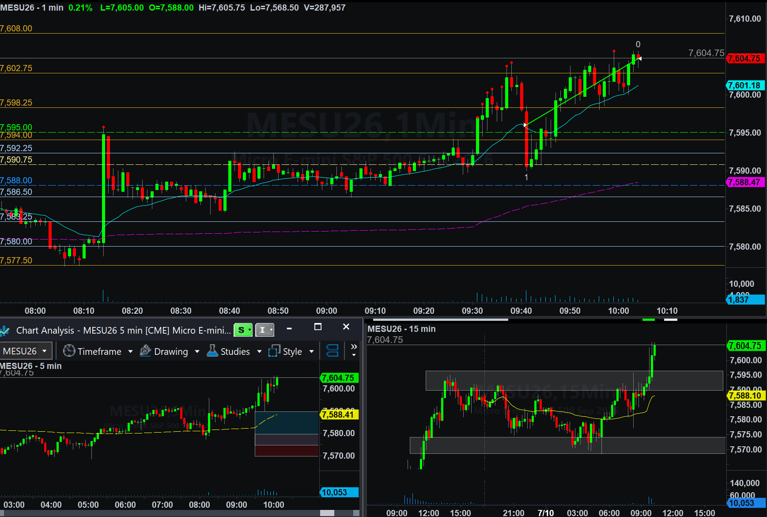767x517 pixels.
Task: Click the 09:30 time label on 1 min chart
Action: [472, 311]
